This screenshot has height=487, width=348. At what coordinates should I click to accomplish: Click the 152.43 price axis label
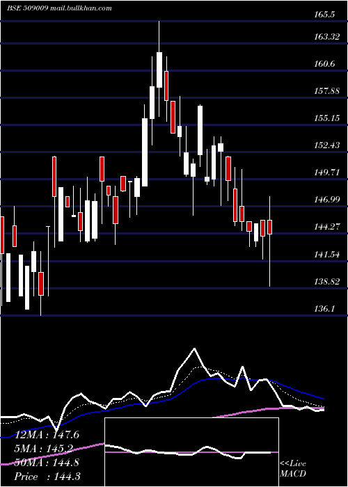[x=326, y=145]
